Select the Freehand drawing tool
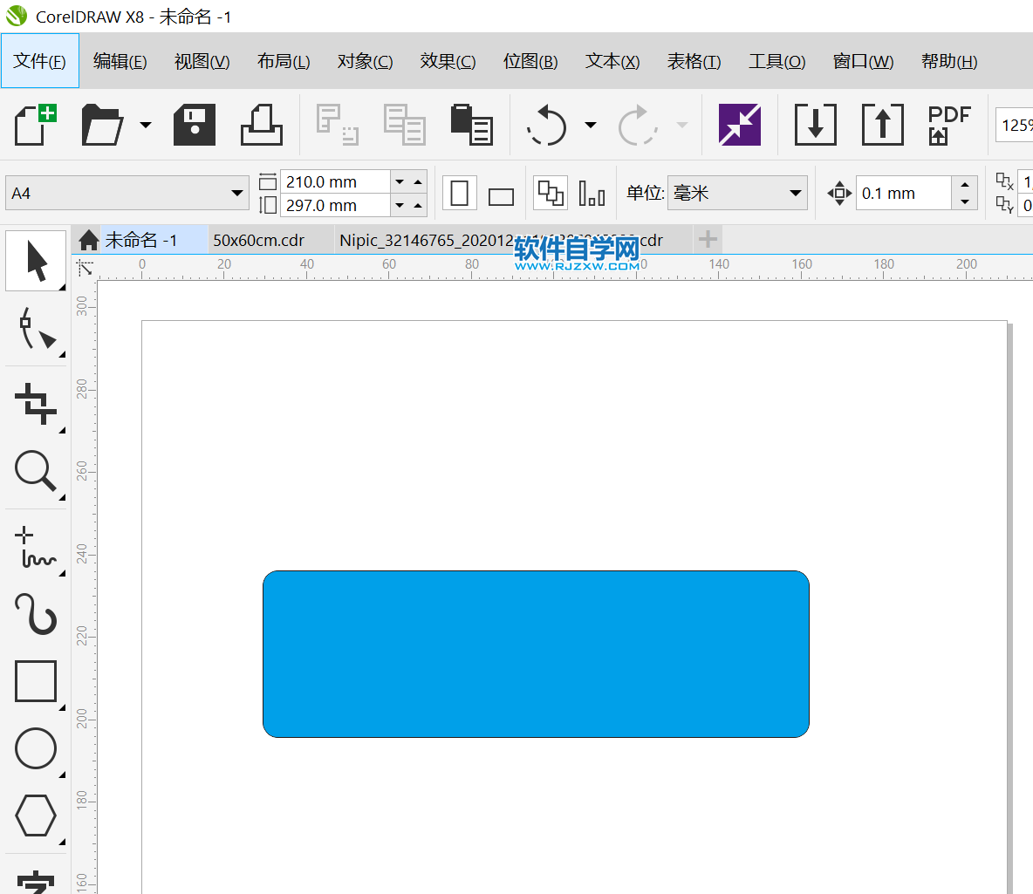This screenshot has width=1033, height=894. (x=36, y=548)
